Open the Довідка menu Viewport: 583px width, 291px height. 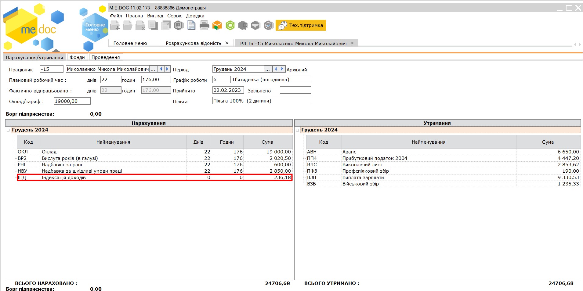pos(195,16)
